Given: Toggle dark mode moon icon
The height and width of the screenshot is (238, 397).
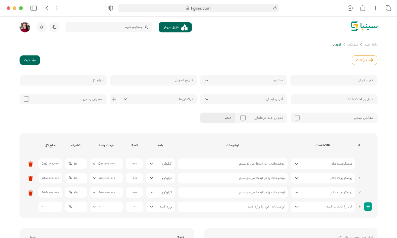Looking at the screenshot, I should pyautogui.click(x=54, y=27).
